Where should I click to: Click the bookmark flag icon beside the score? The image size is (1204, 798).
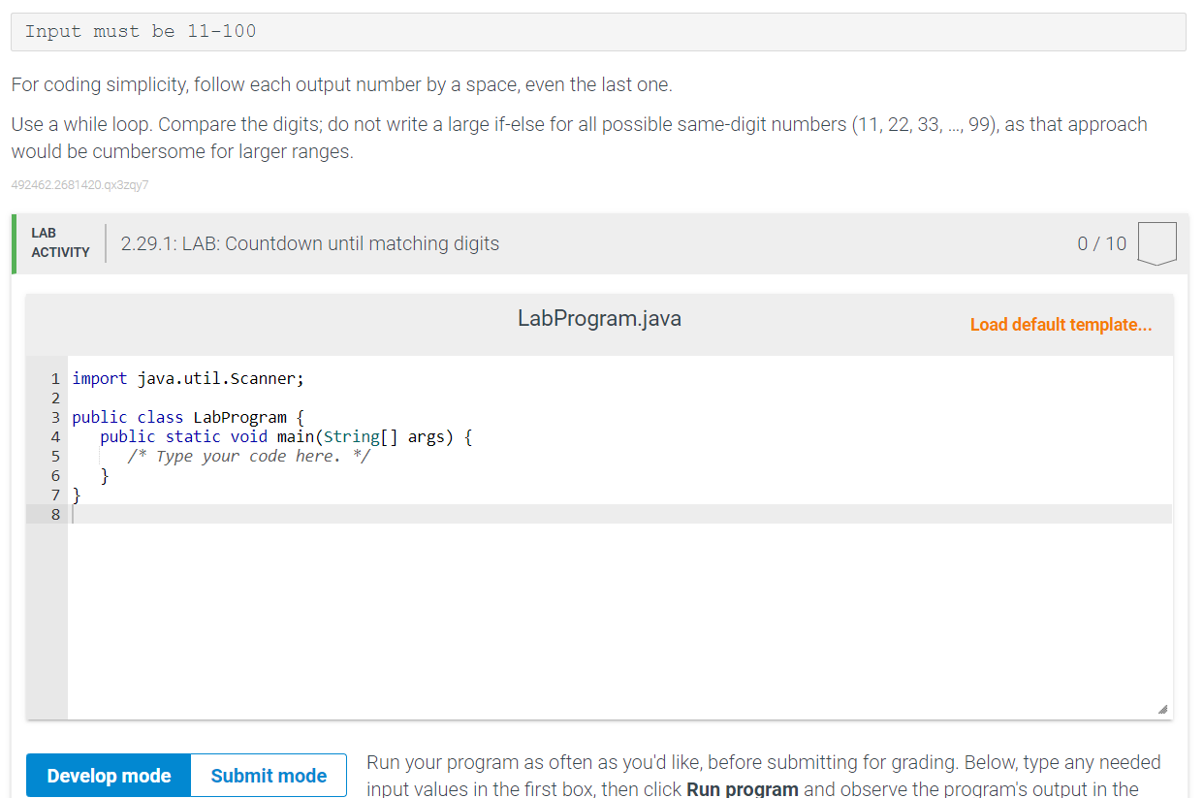click(1157, 243)
